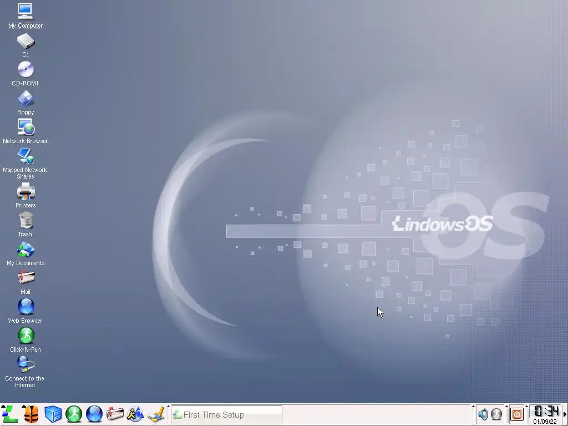Click the red power logout button
This screenshot has width=568, height=426.
(517, 414)
